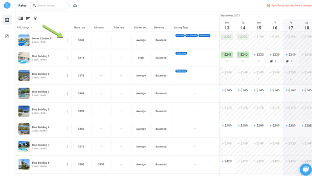
Task: Open Blue Building 8 three-dot menu
Action: pyautogui.click(x=67, y=164)
